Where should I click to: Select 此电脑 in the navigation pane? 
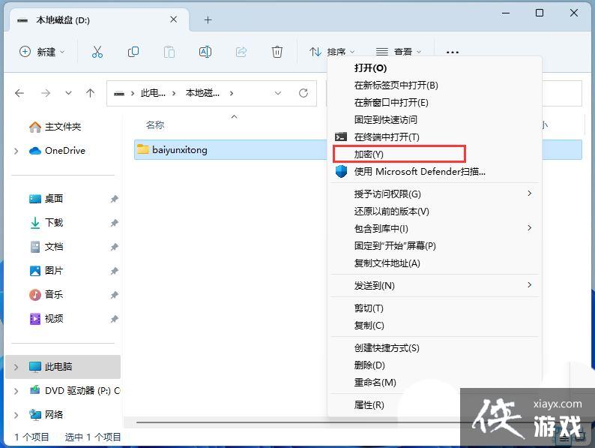[63, 367]
